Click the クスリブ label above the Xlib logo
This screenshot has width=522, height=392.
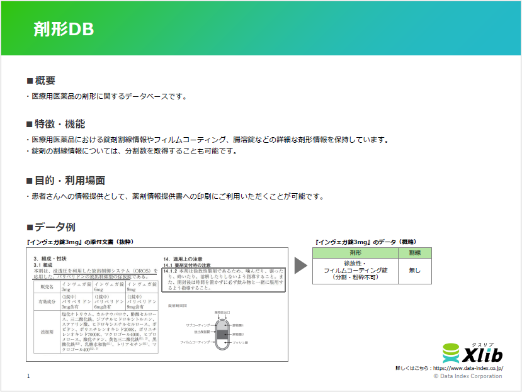tap(482, 346)
